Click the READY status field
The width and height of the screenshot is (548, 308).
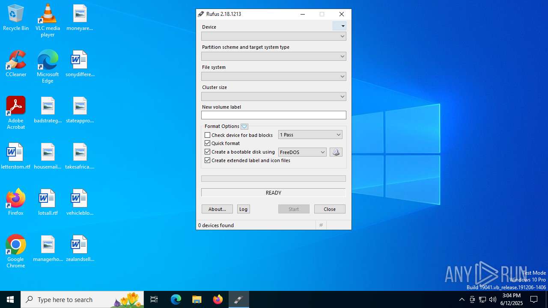[274, 193]
